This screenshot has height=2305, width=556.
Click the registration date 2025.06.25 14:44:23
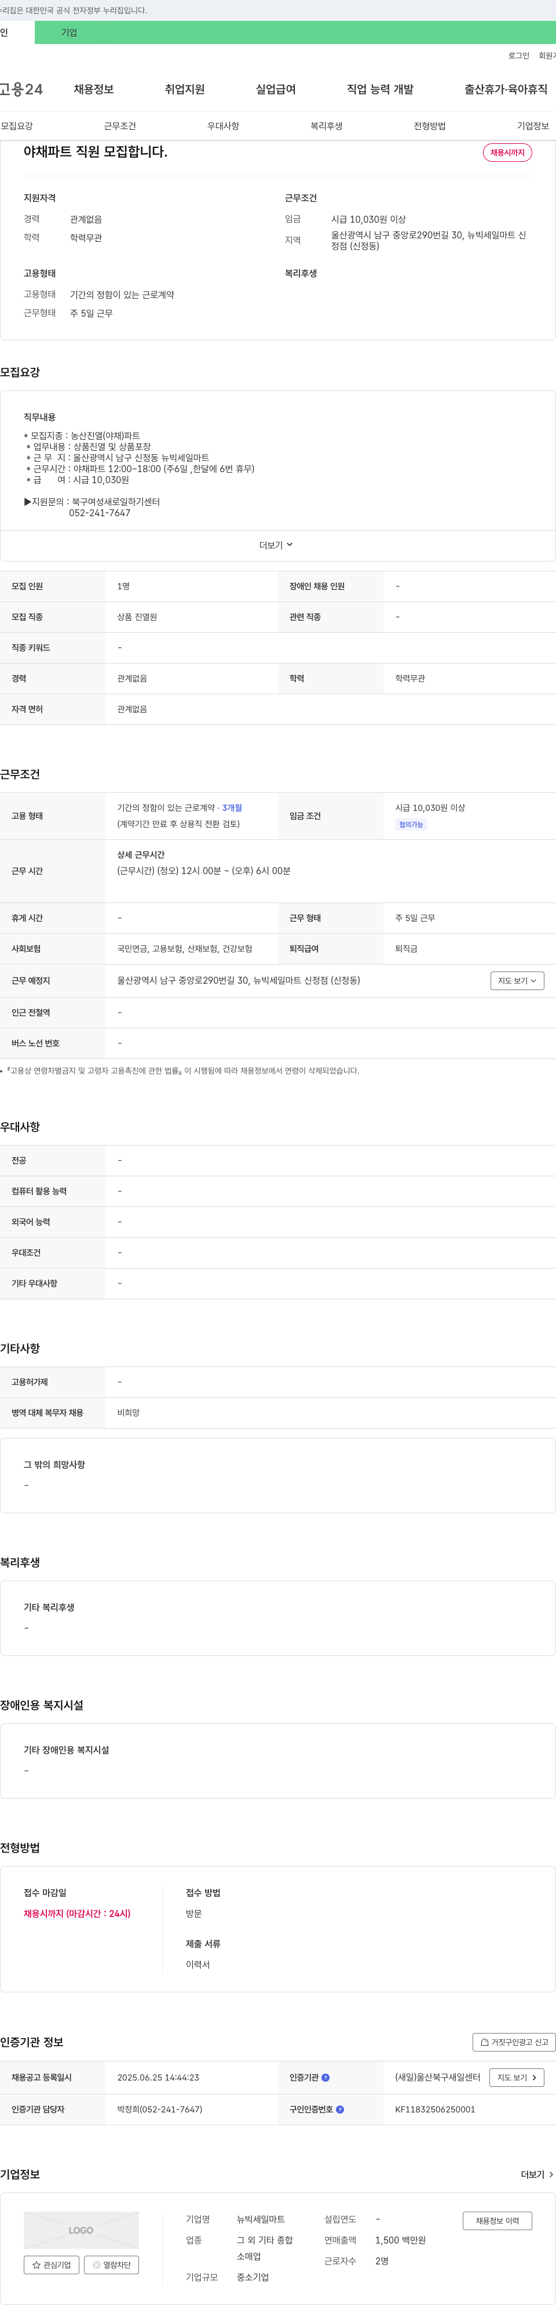(x=158, y=2078)
